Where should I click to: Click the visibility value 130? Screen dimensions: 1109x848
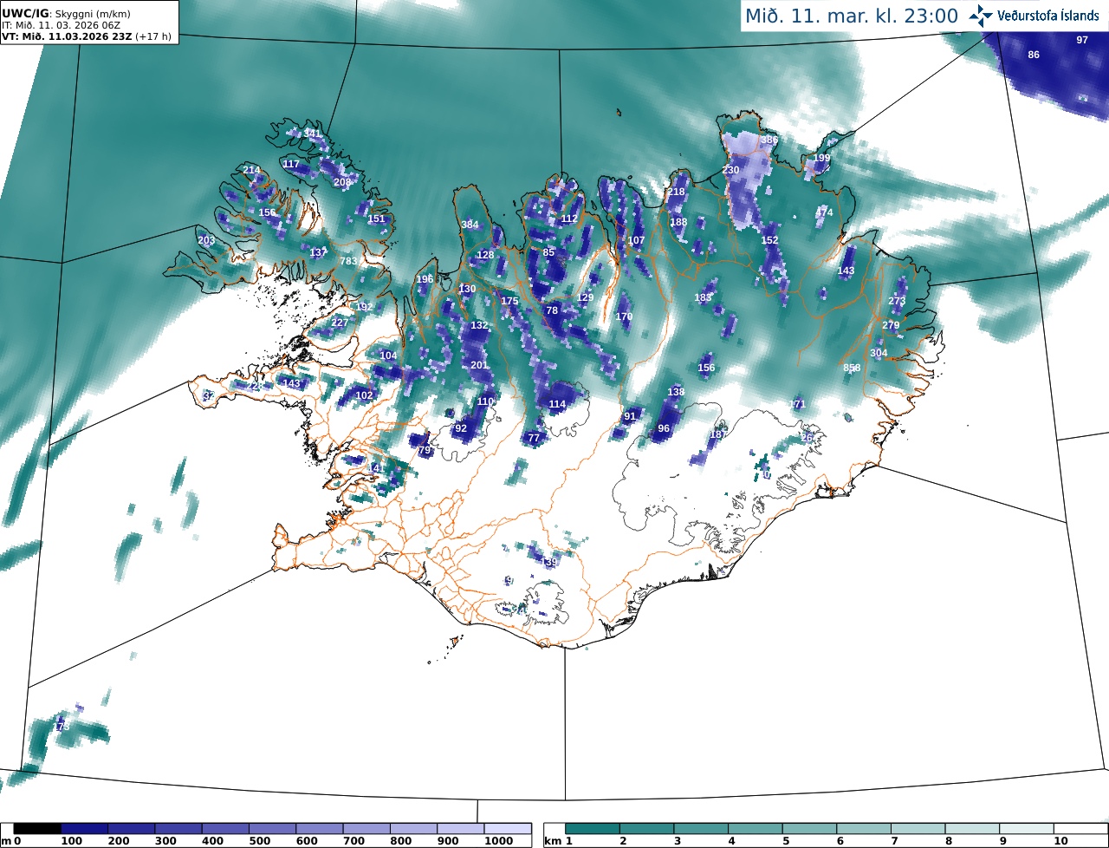[x=468, y=289]
